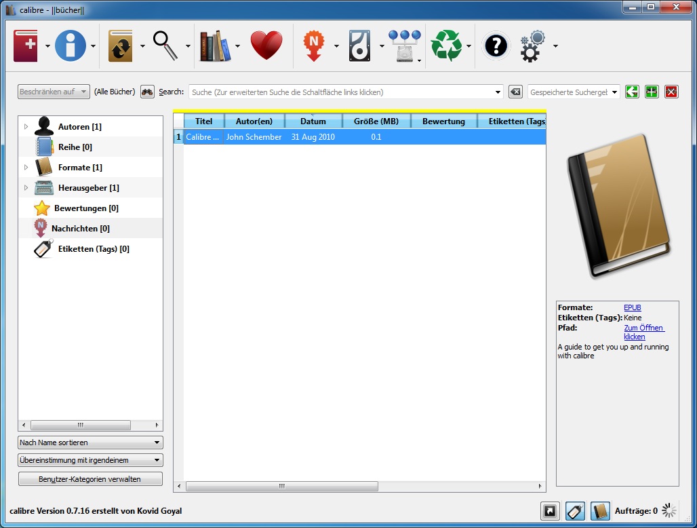Click the green recycle Remove books icon
This screenshot has width=697, height=528.
pos(446,45)
